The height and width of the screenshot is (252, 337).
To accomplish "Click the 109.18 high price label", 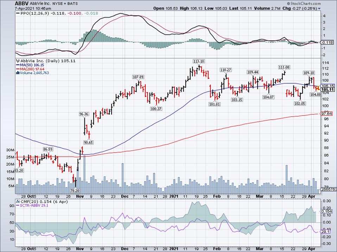I will pos(309,73).
